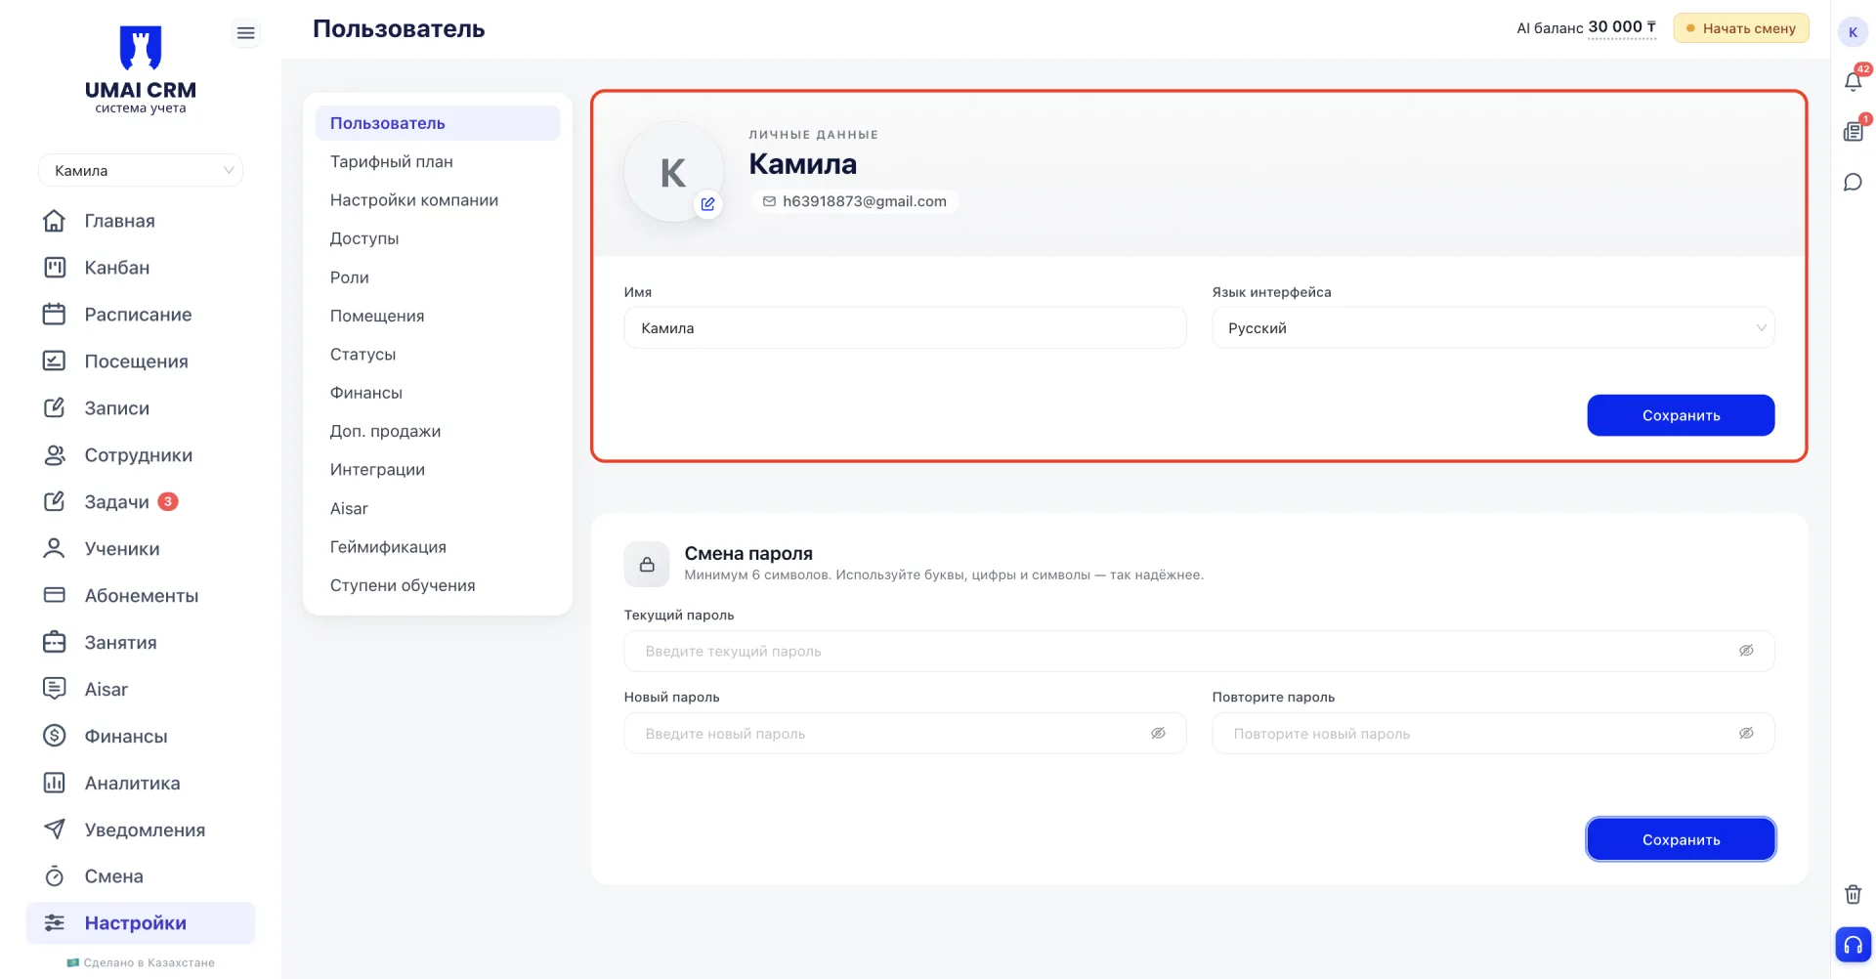Click the Главная home icon
This screenshot has height=979, width=1876.
pos(55,221)
